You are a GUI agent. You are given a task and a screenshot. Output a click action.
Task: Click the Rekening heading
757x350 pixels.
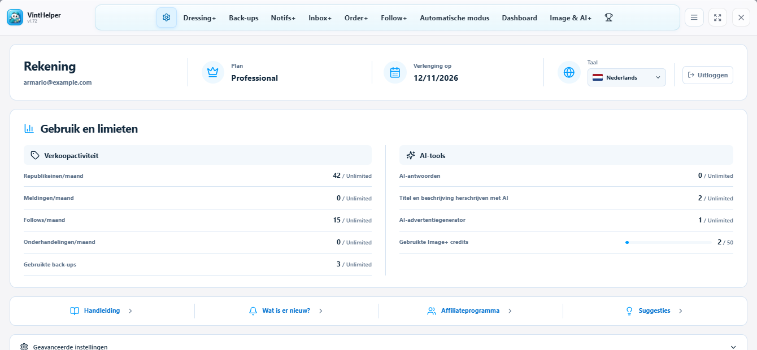[x=50, y=66]
